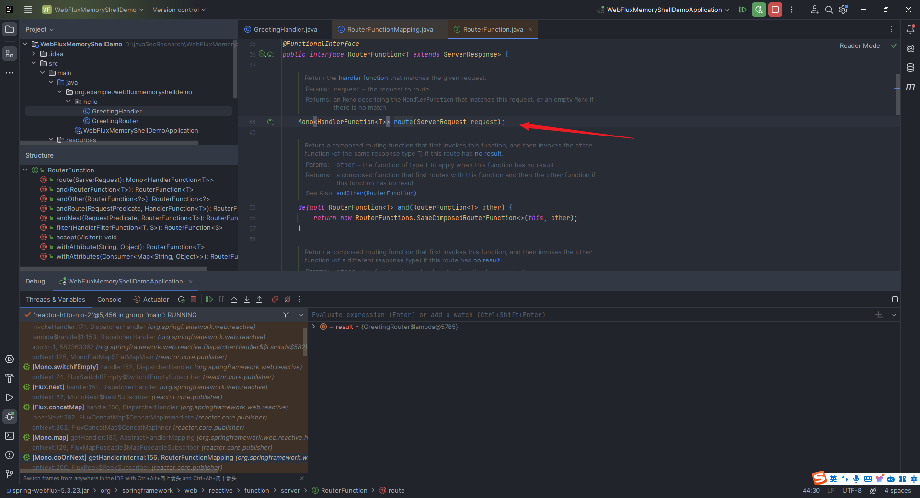Collapse the hello package
This screenshot has height=498, width=920.
point(69,102)
